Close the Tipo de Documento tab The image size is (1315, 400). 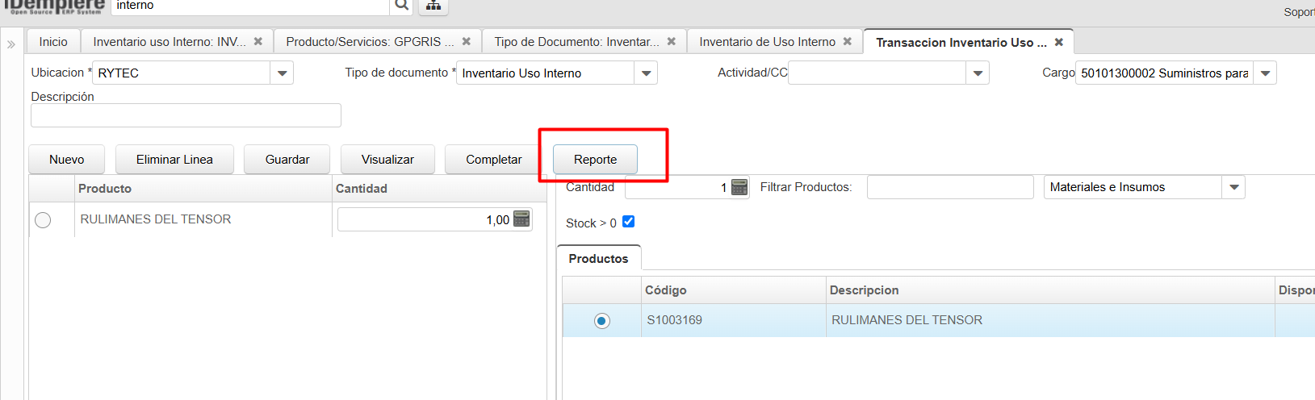coord(672,42)
